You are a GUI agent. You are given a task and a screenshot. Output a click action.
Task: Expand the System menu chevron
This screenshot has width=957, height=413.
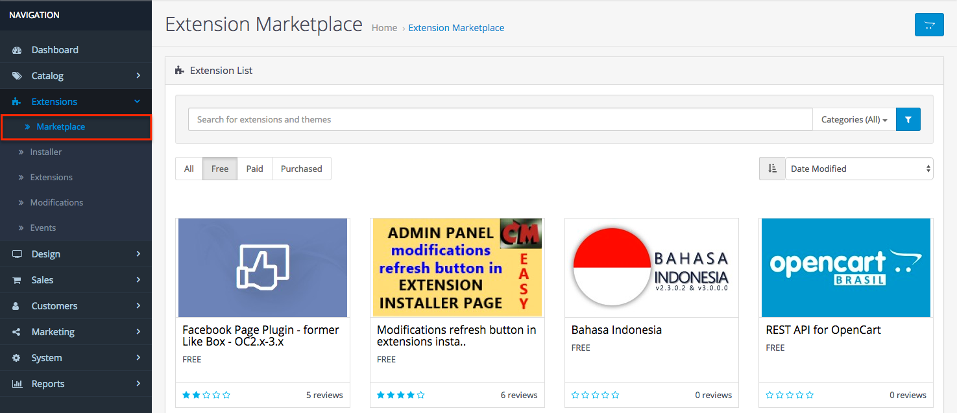pyautogui.click(x=138, y=358)
